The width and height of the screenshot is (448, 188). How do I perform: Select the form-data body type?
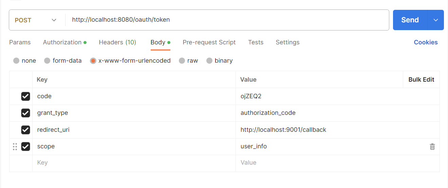[63, 61]
